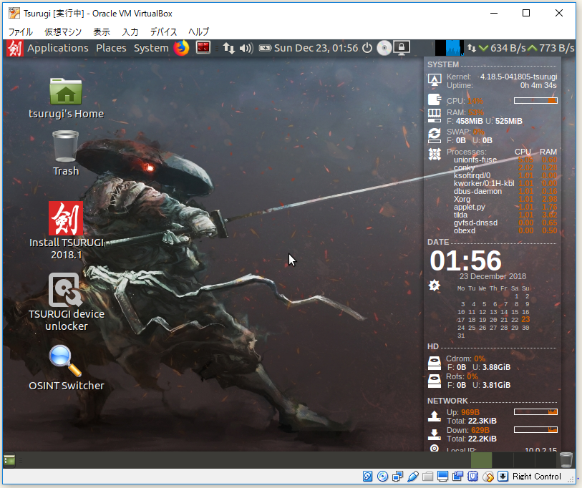The width and height of the screenshot is (582, 488).
Task: Open the デバイス menu
Action: (163, 32)
